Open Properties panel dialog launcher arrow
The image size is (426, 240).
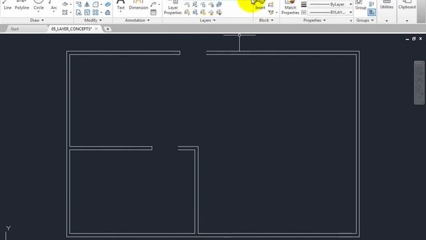351,21
